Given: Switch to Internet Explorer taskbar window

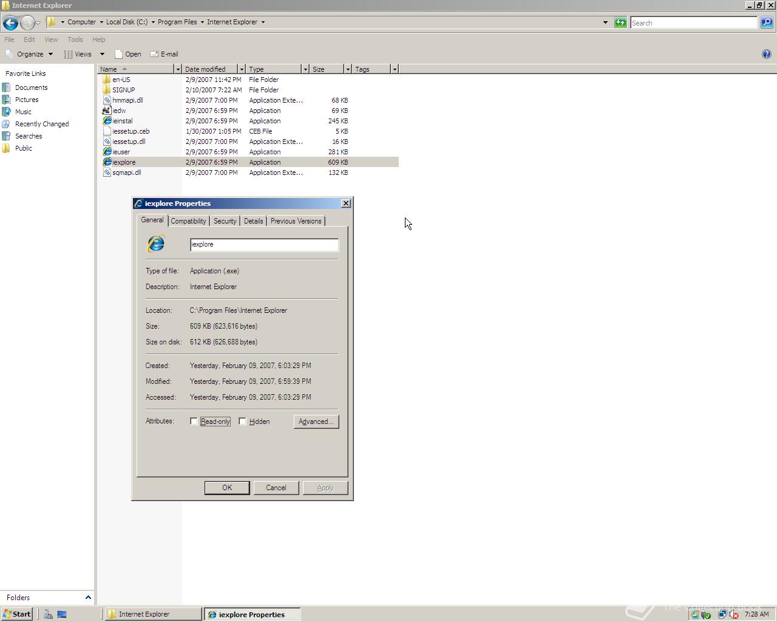Looking at the screenshot, I should click(x=153, y=614).
